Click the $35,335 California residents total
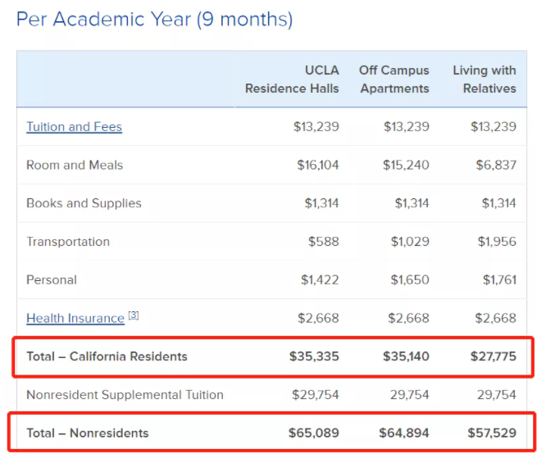Viewport: 546px width, 458px height. 314,356
